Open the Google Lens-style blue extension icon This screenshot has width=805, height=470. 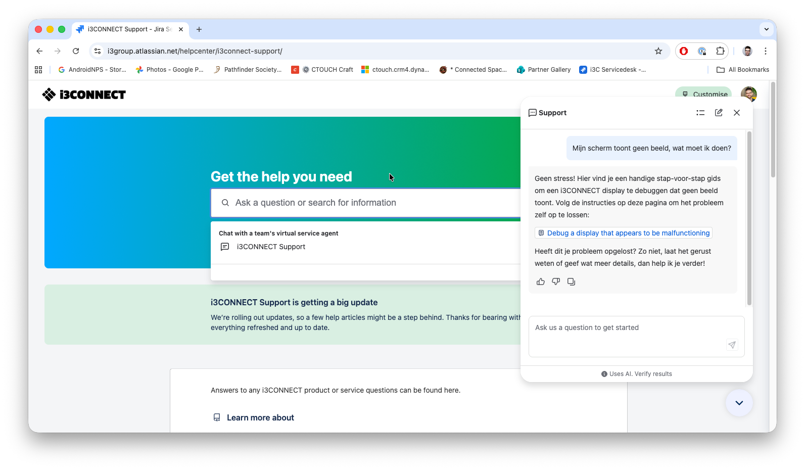702,51
